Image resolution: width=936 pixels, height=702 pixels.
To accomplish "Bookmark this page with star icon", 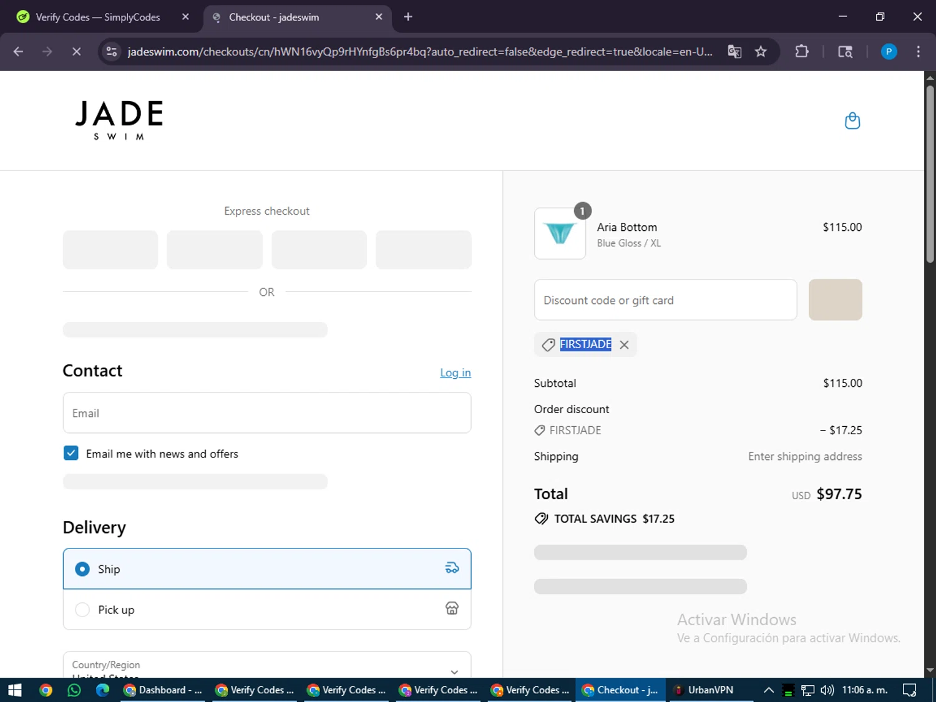I will pos(761,52).
